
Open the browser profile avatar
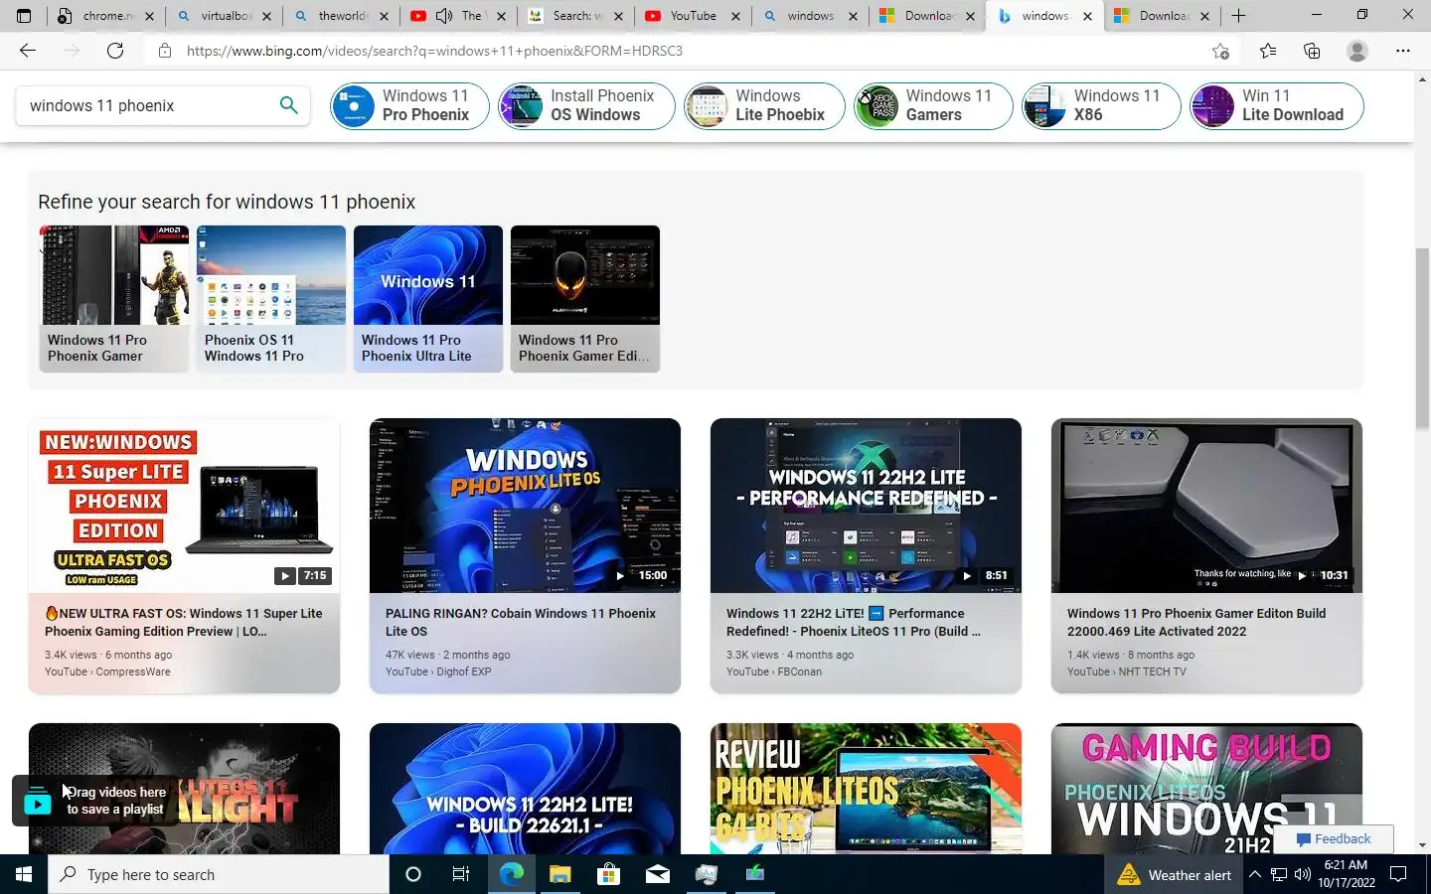point(1357,51)
